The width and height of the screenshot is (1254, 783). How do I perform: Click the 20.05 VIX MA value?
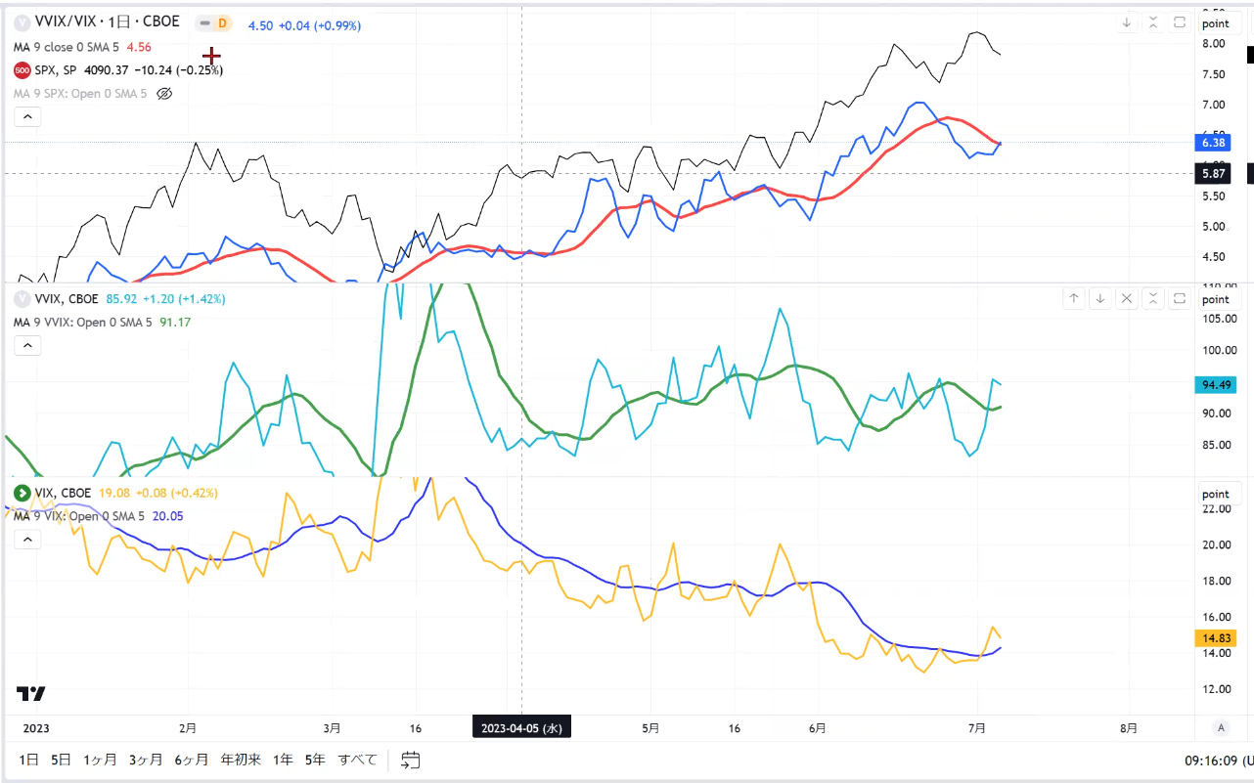[x=167, y=515]
